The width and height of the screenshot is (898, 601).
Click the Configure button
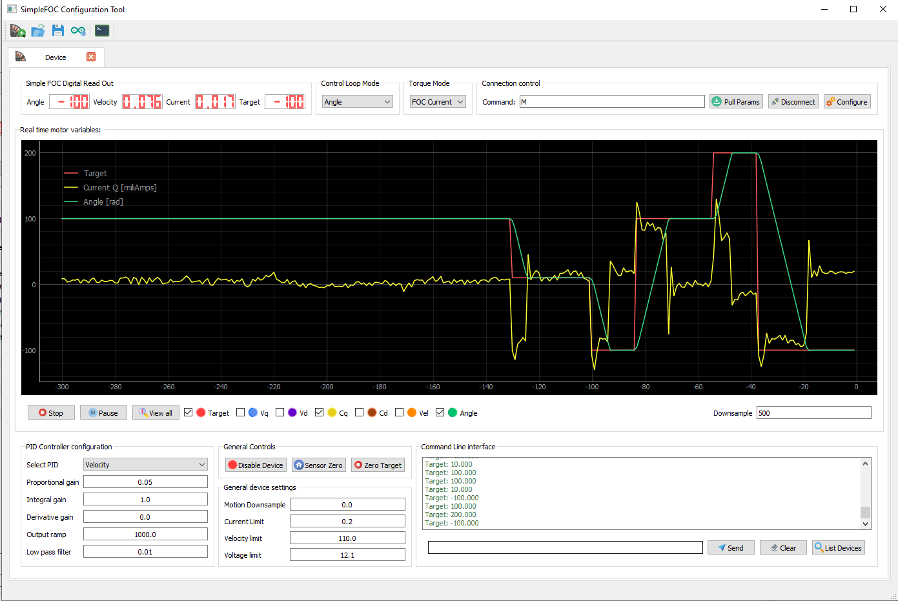point(847,102)
